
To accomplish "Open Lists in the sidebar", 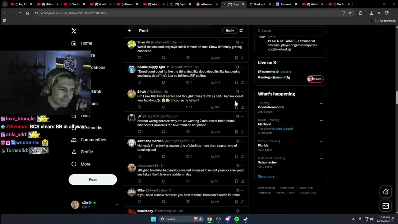I will [x=81, y=116].
